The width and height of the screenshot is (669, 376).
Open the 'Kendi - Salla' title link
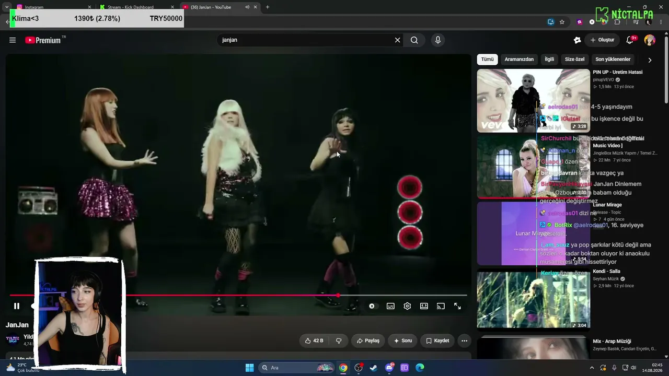606,272
